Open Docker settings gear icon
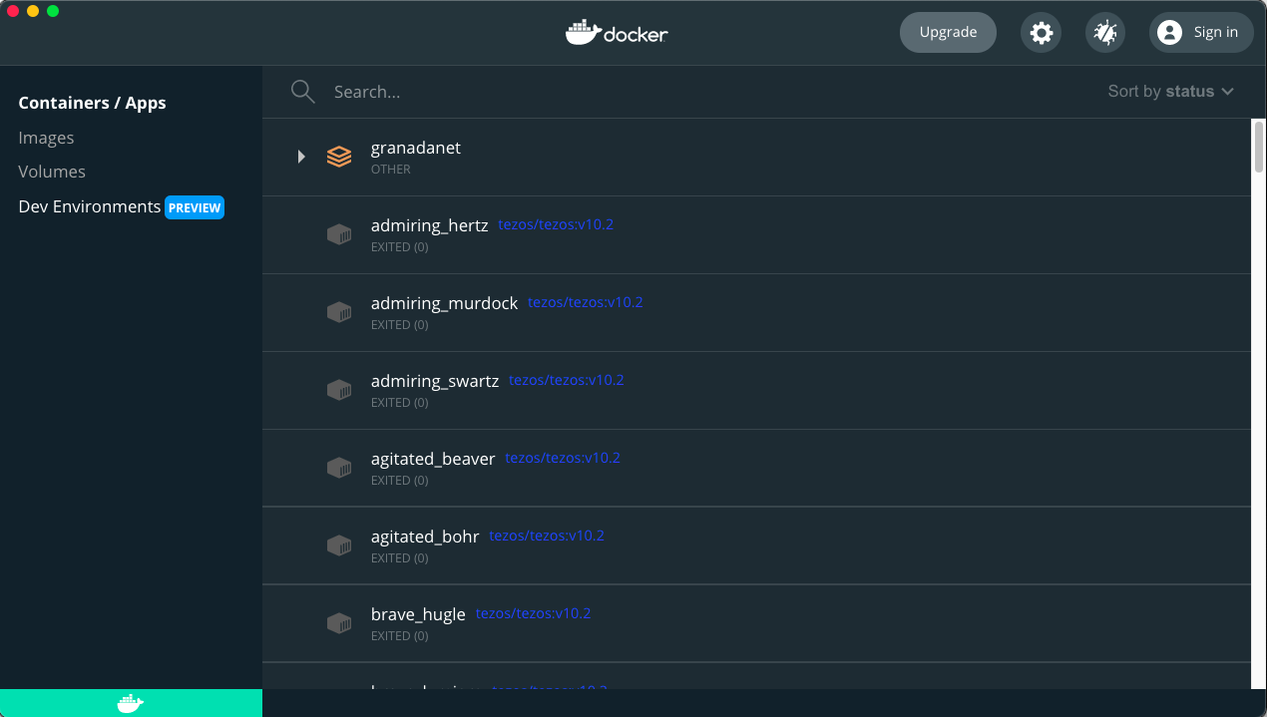Screen dimensions: 1267x717 coord(1041,33)
